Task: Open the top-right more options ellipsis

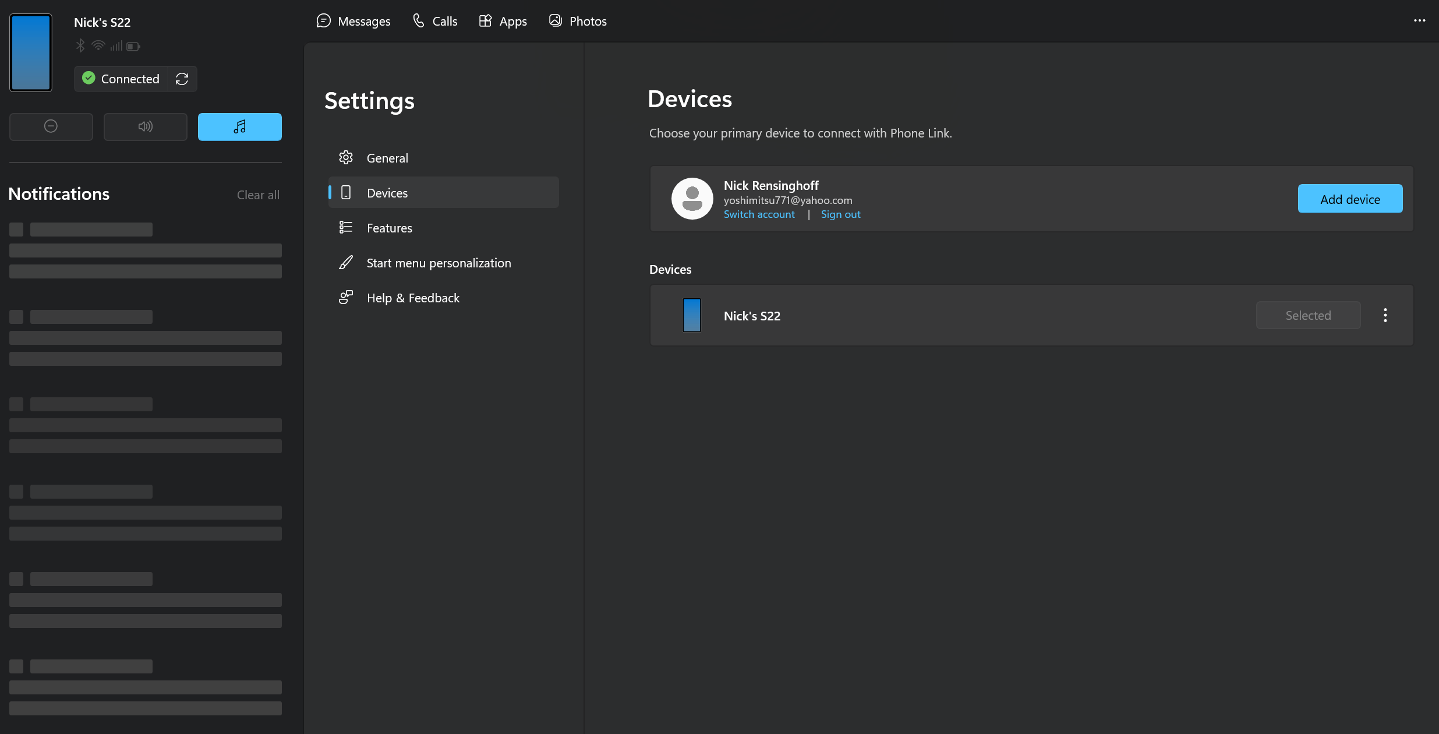Action: (1420, 21)
